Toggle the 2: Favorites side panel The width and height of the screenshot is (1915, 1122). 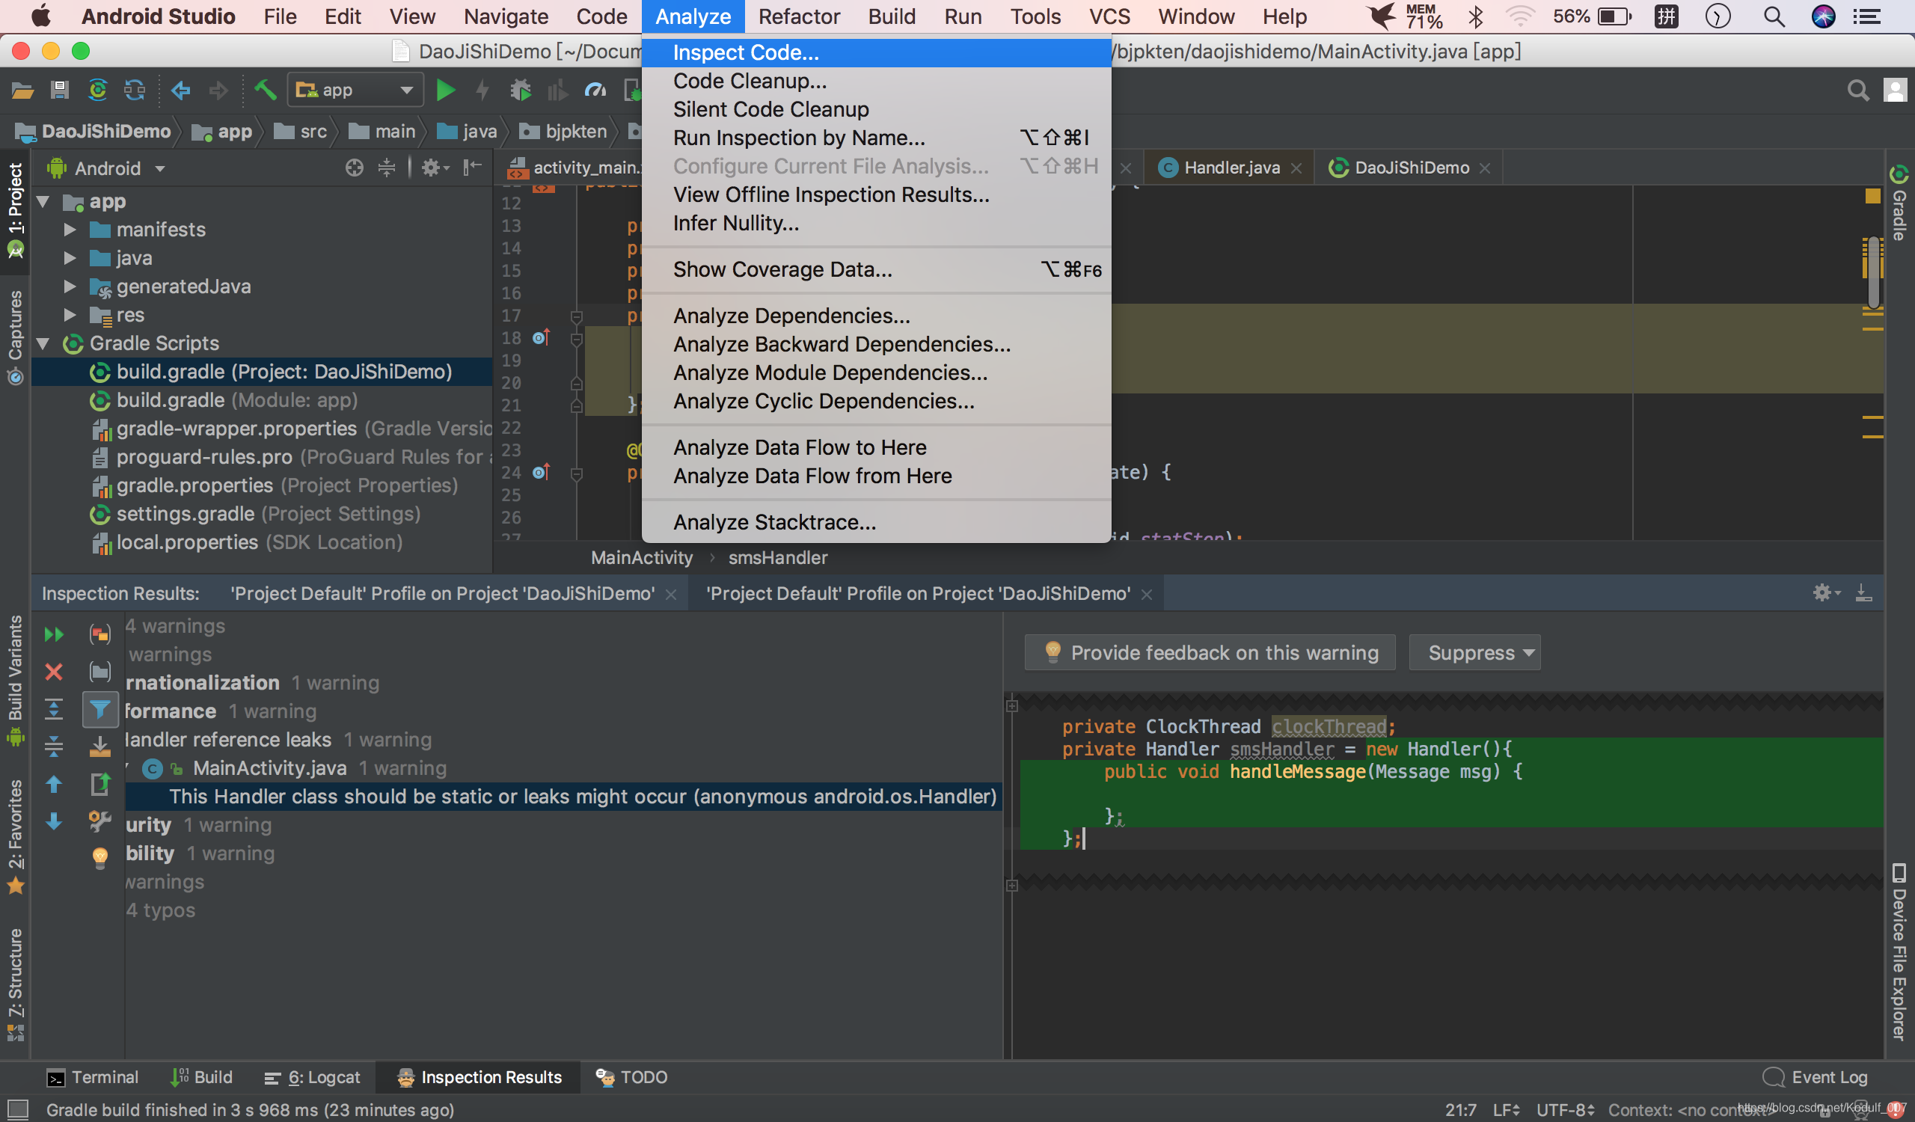click(15, 836)
